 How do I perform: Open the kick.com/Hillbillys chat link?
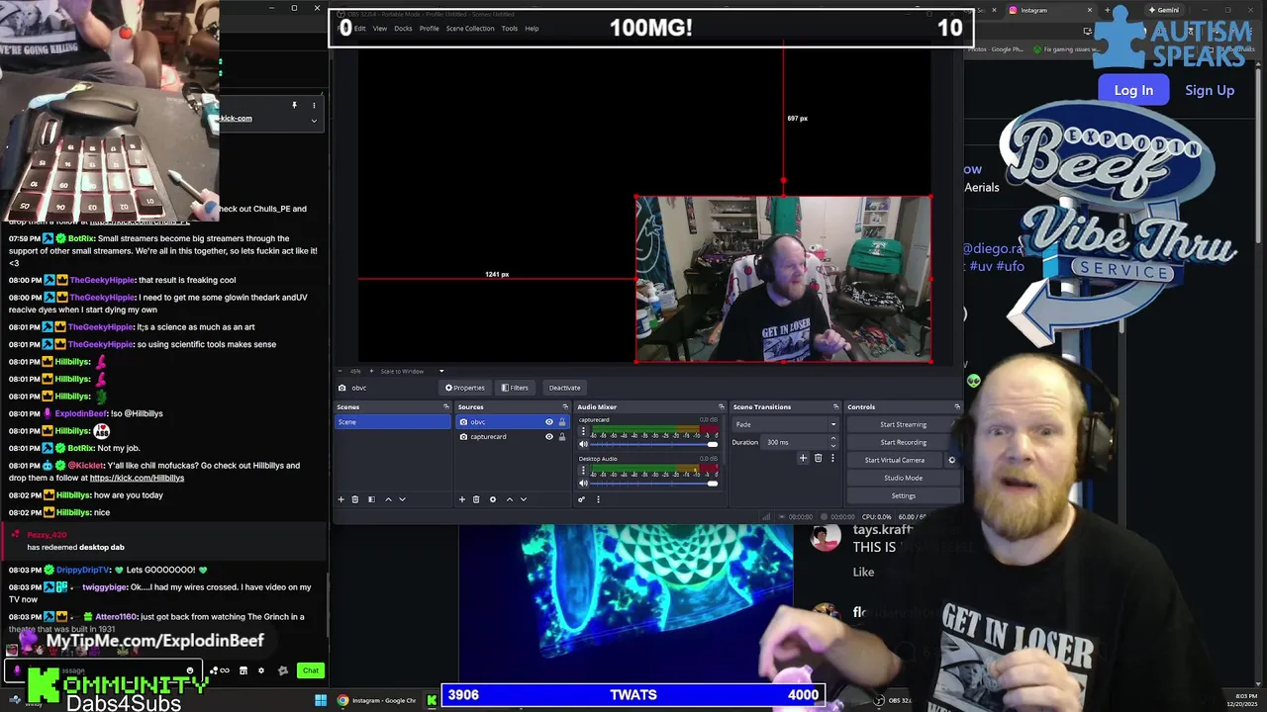tap(137, 479)
